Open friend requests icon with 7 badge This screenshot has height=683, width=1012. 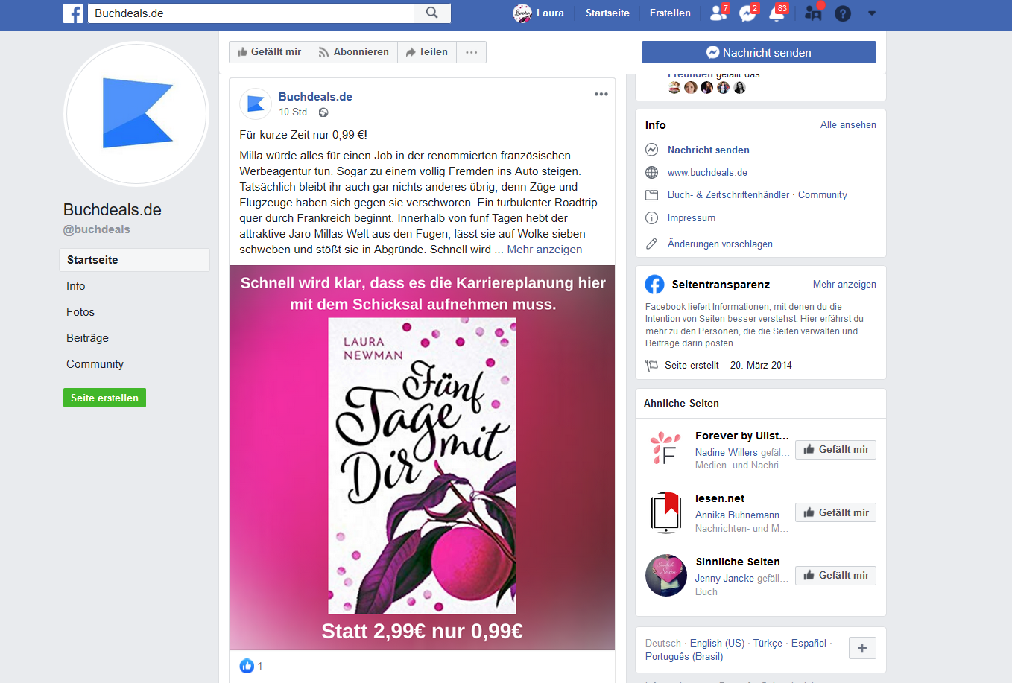[x=718, y=13]
